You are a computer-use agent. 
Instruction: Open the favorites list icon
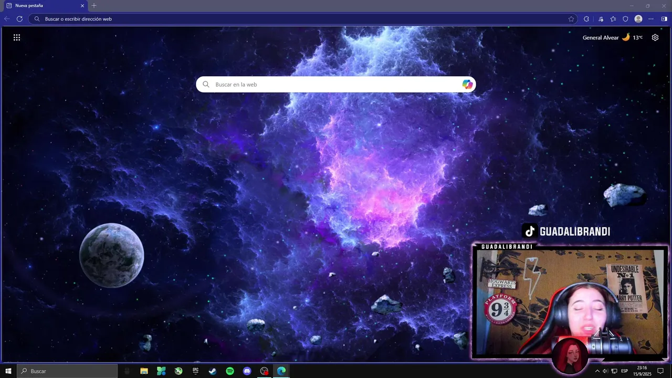coord(613,19)
